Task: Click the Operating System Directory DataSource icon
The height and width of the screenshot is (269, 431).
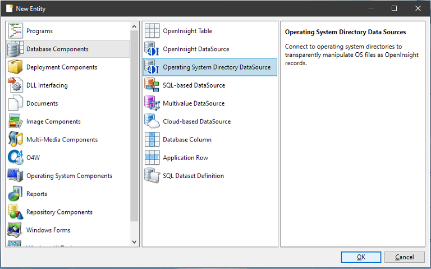Action: coord(152,67)
